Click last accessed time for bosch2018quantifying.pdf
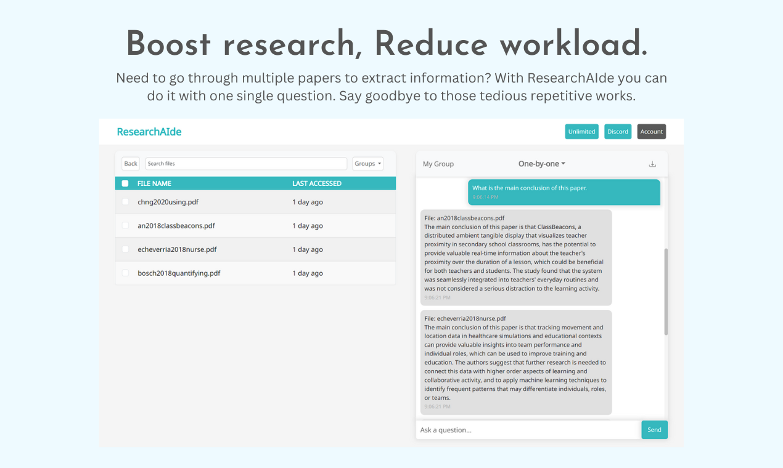The image size is (783, 468). [x=308, y=273]
